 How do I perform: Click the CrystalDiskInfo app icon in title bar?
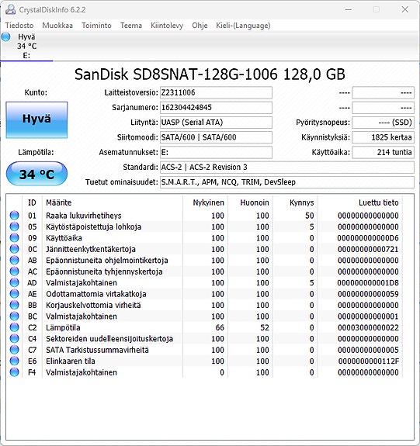coord(10,9)
